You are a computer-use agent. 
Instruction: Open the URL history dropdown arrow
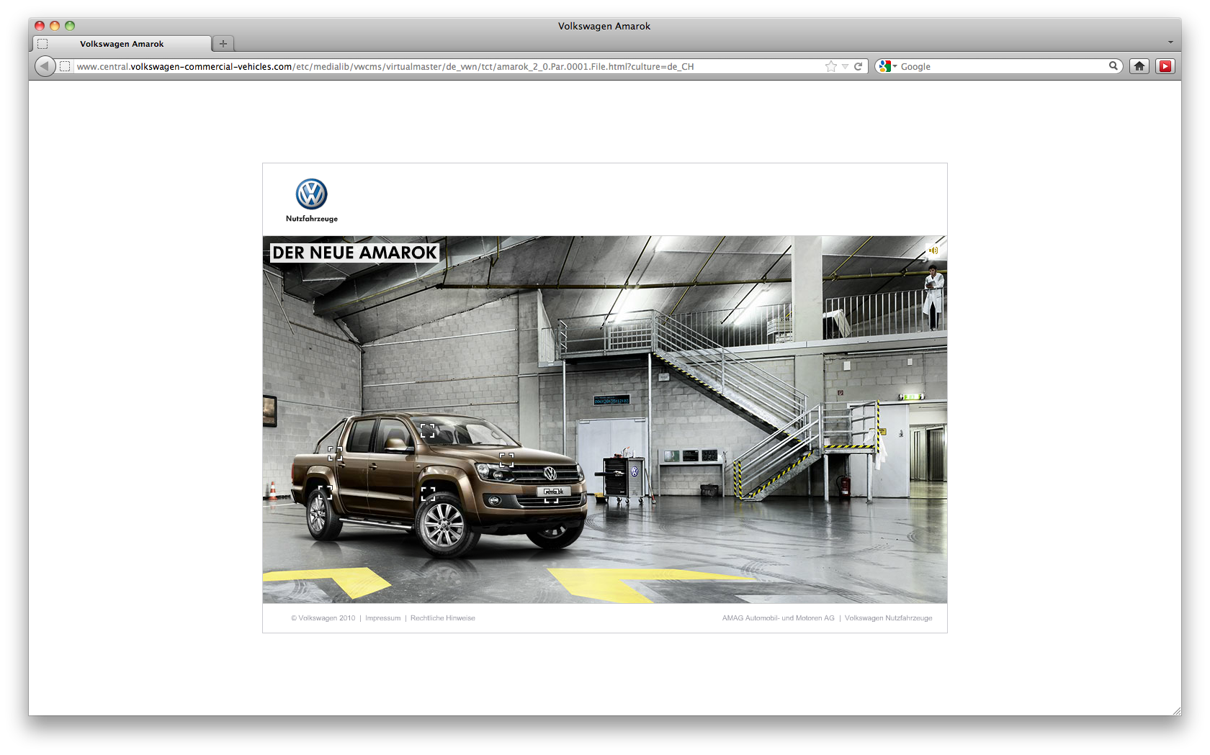[846, 66]
